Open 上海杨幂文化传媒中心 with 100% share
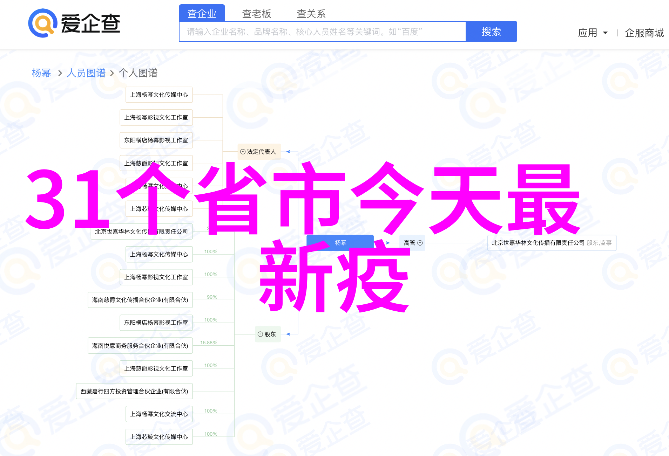 click(x=159, y=254)
